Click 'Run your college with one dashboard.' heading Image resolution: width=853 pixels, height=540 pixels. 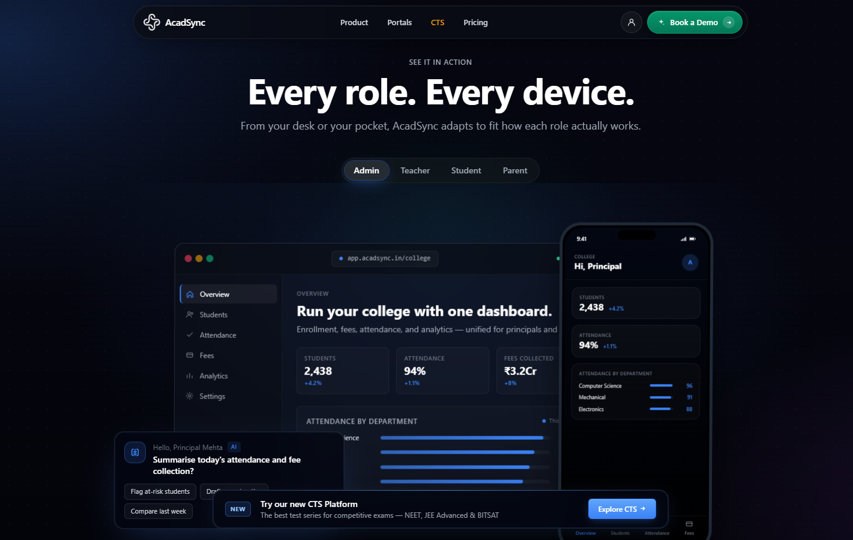424,311
